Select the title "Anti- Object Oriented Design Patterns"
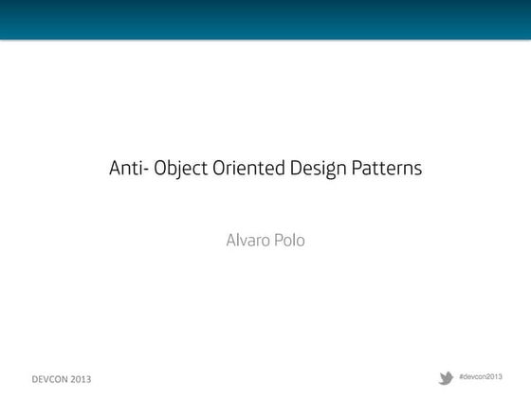The image size is (531, 398). point(265,169)
